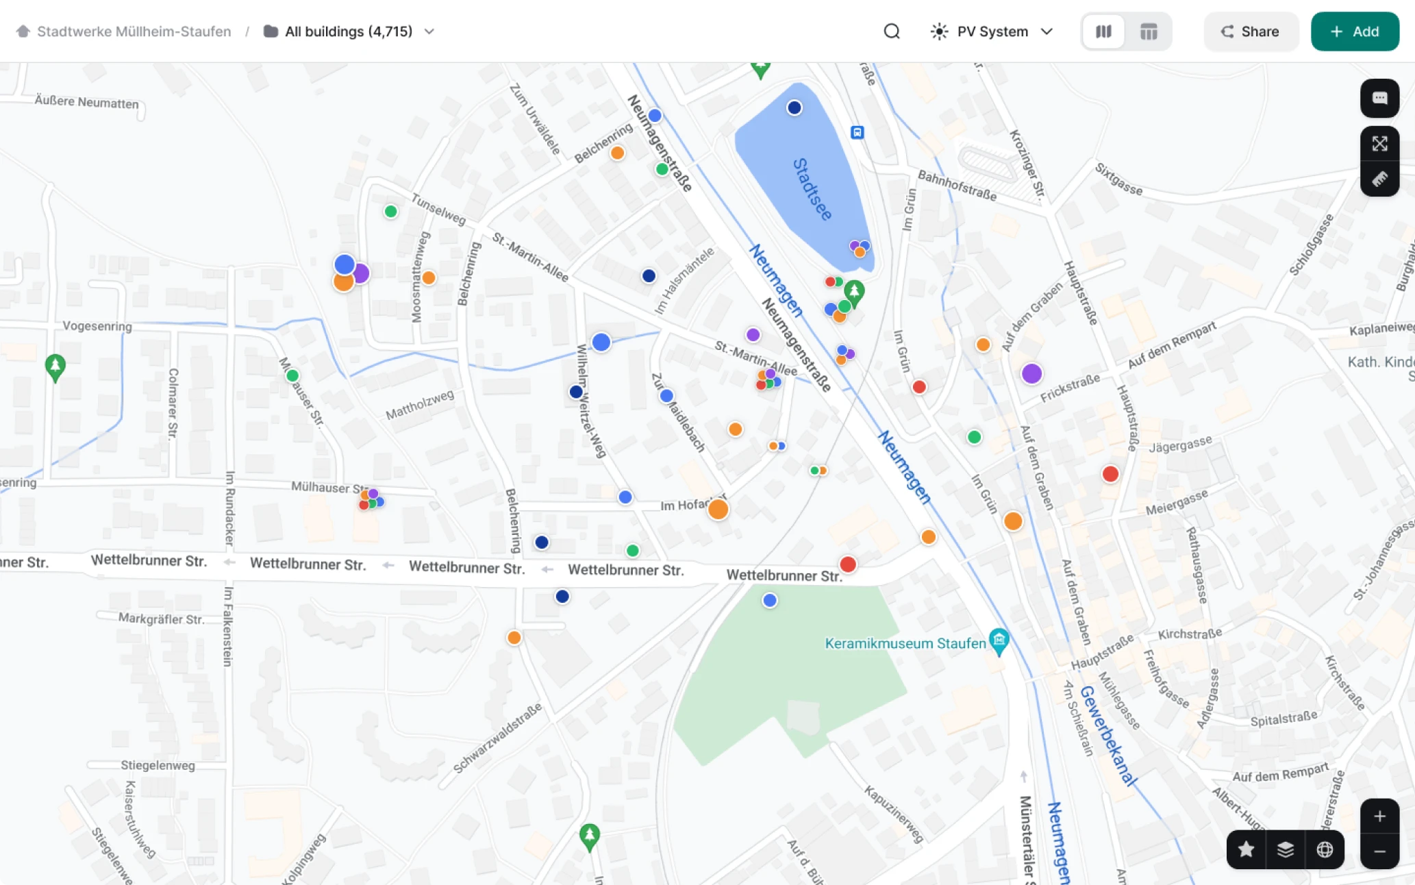Viewport: 1415px width, 885px height.
Task: Open the star favorites button
Action: 1246,849
